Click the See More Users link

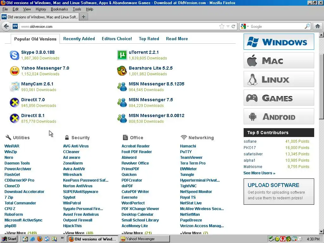click(x=259, y=173)
